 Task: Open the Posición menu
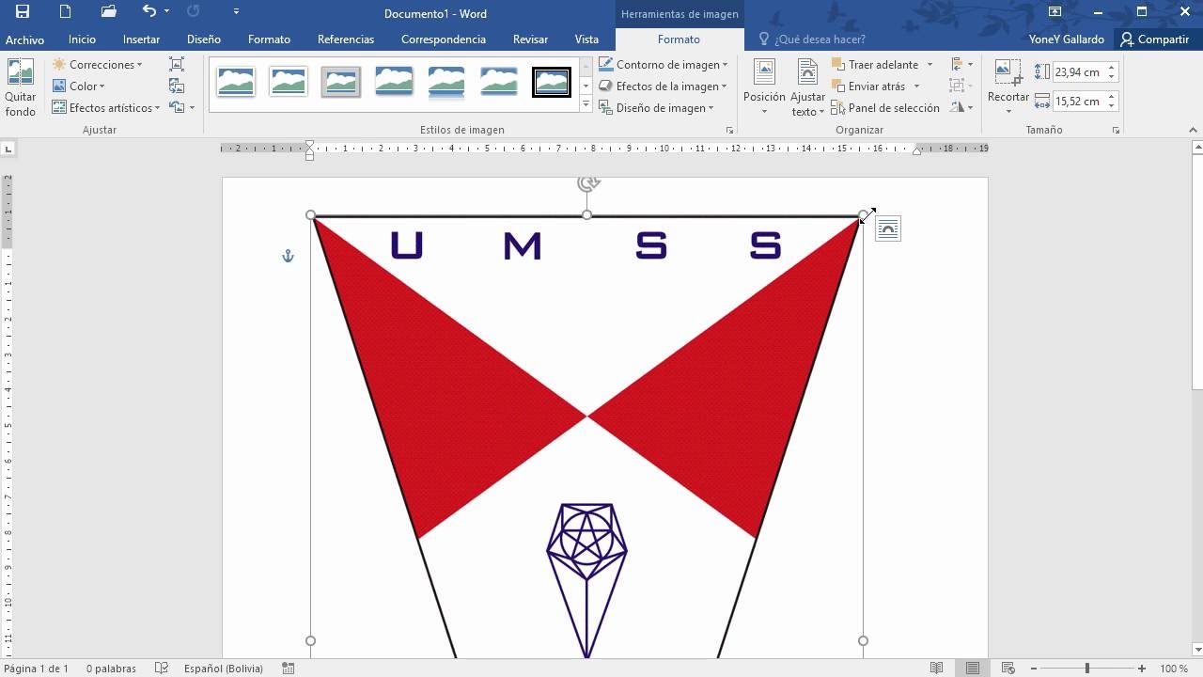(764, 88)
